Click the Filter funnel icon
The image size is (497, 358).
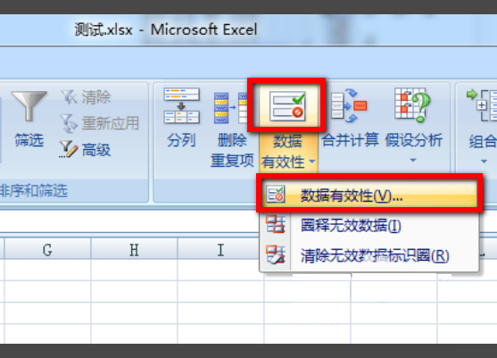point(29,106)
